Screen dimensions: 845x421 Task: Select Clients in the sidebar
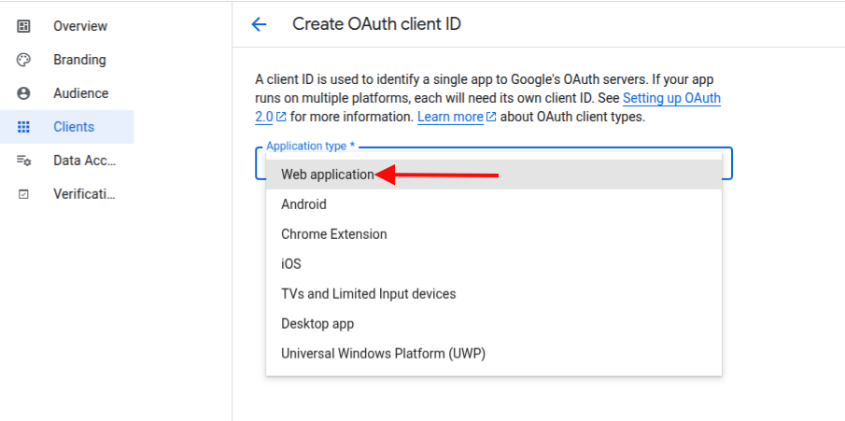point(67,127)
